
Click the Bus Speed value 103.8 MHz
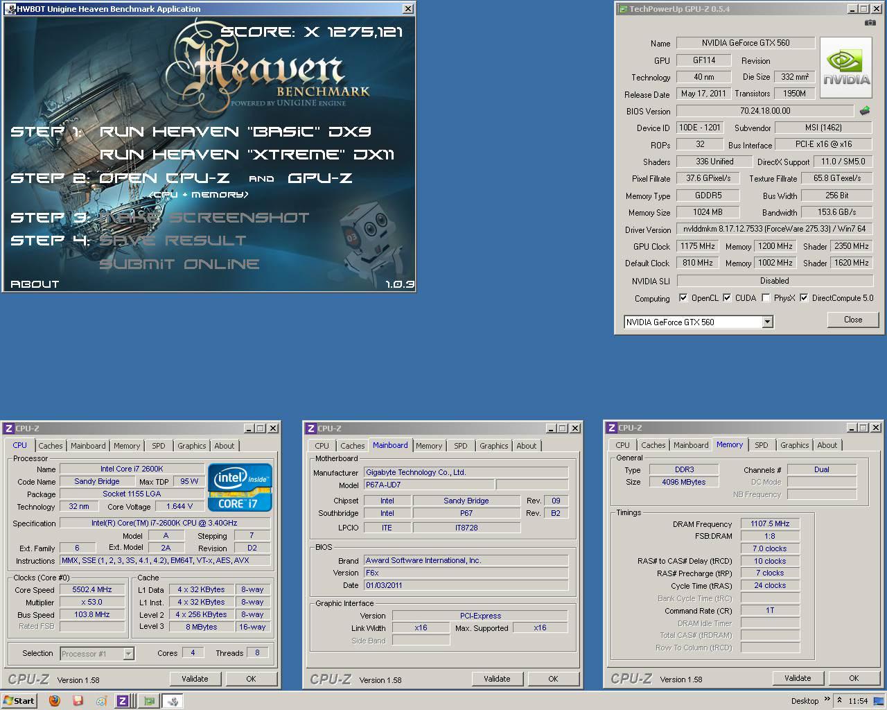(92, 614)
